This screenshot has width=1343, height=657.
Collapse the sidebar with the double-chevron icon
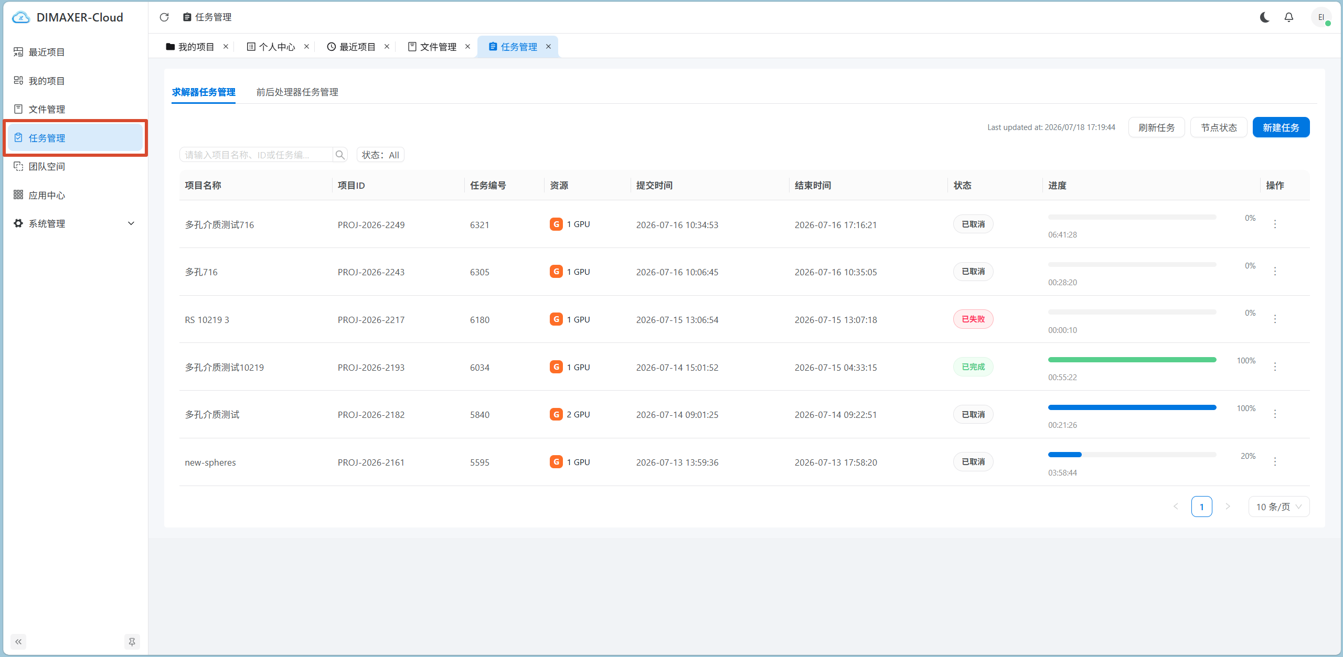click(18, 641)
